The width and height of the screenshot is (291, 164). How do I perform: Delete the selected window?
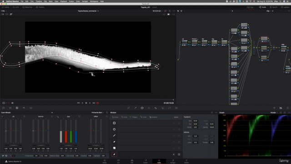click(x=176, y=117)
